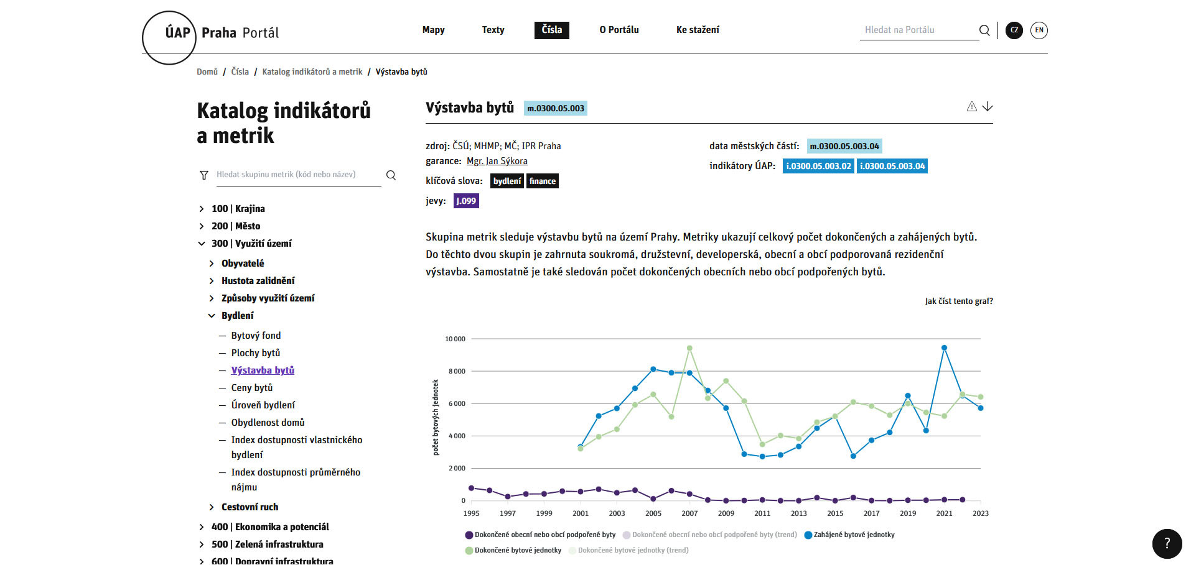Click the Hledat na Portálu search field

coord(918,30)
